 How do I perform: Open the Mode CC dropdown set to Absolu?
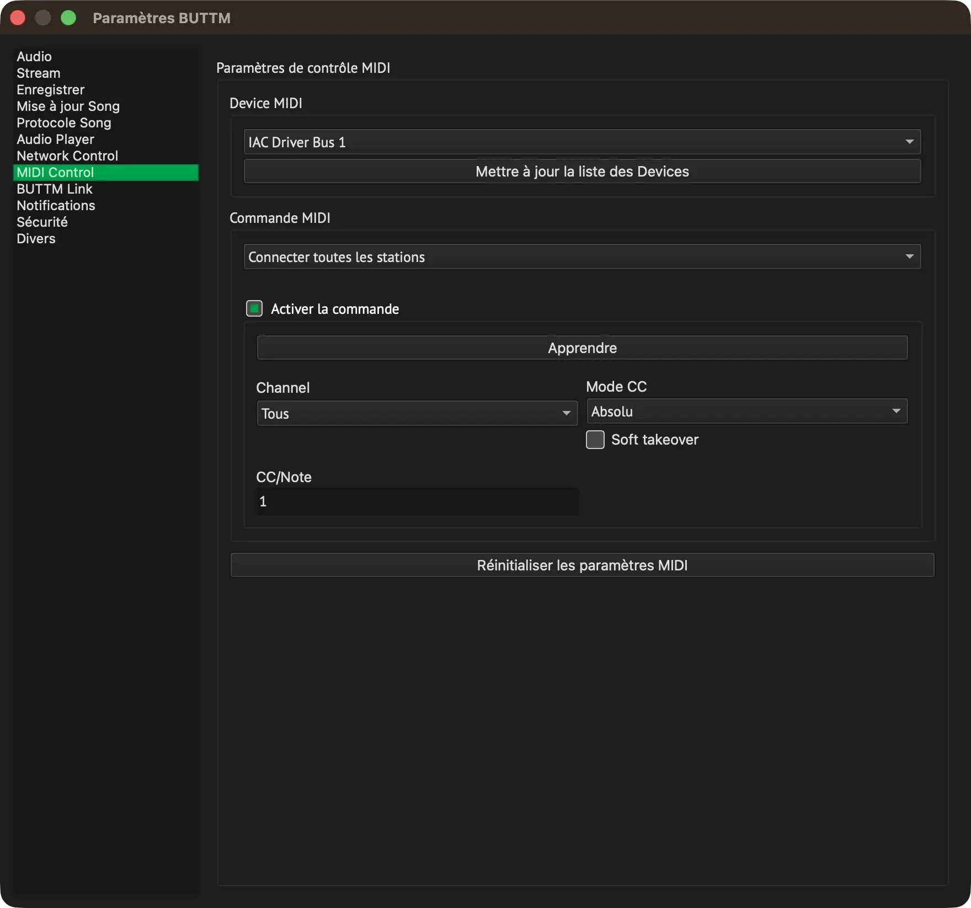[x=747, y=412]
